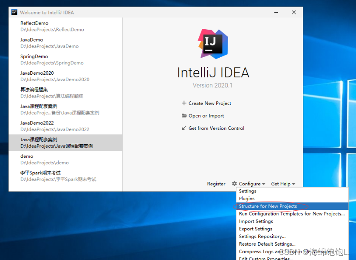This screenshot has height=260, width=356.
Task: Open Run Configuration Templates for New Projects
Action: (x=292, y=214)
